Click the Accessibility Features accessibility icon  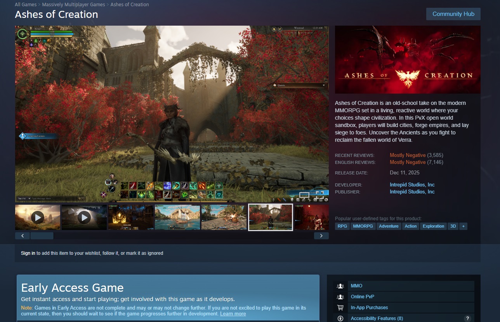341,318
